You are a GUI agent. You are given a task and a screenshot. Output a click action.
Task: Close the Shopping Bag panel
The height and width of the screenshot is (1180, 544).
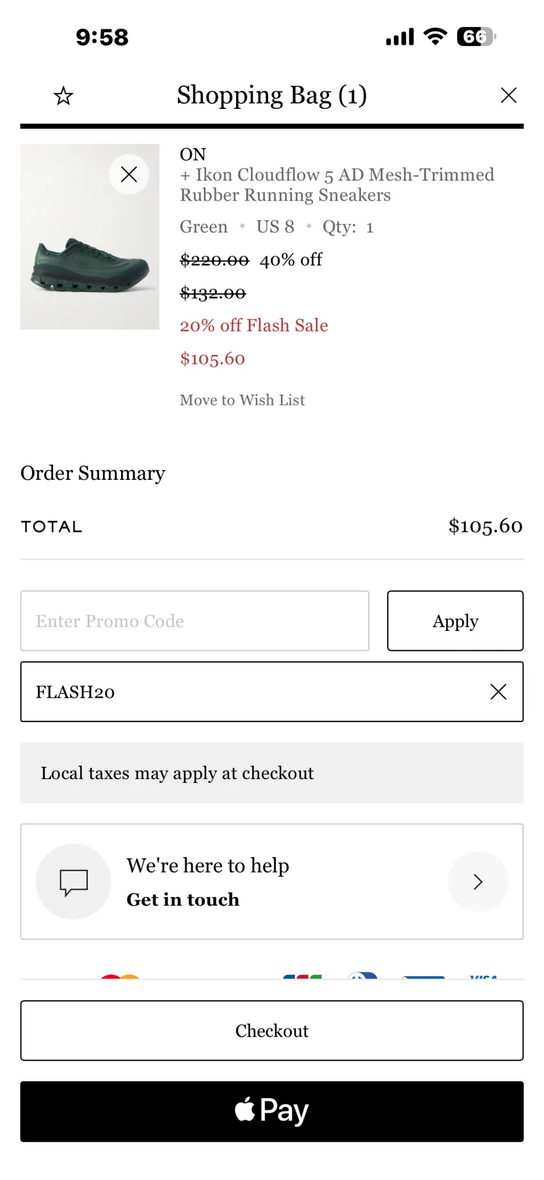[x=509, y=95]
